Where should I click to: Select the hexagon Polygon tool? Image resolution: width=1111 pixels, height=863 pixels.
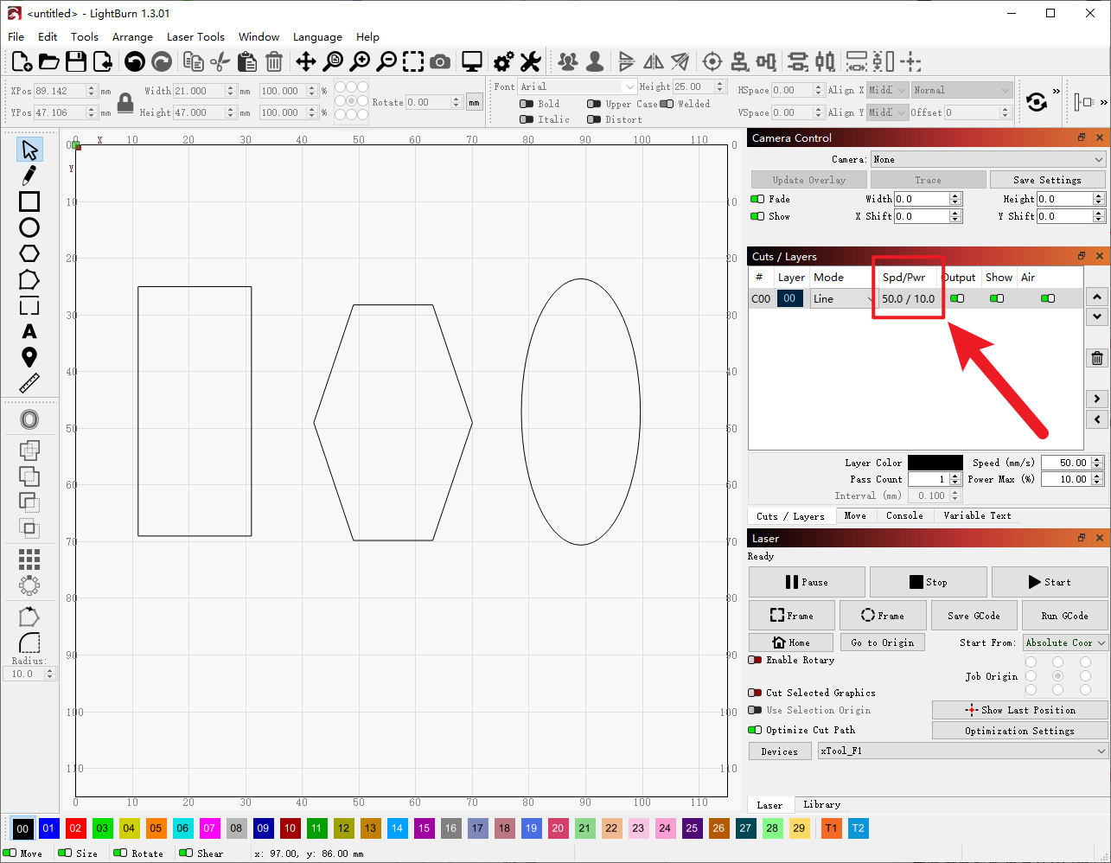coord(29,253)
